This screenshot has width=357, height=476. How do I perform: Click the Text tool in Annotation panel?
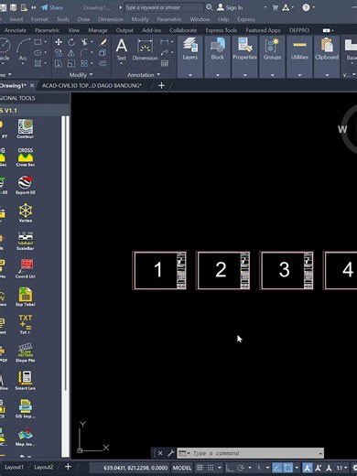coord(121,49)
